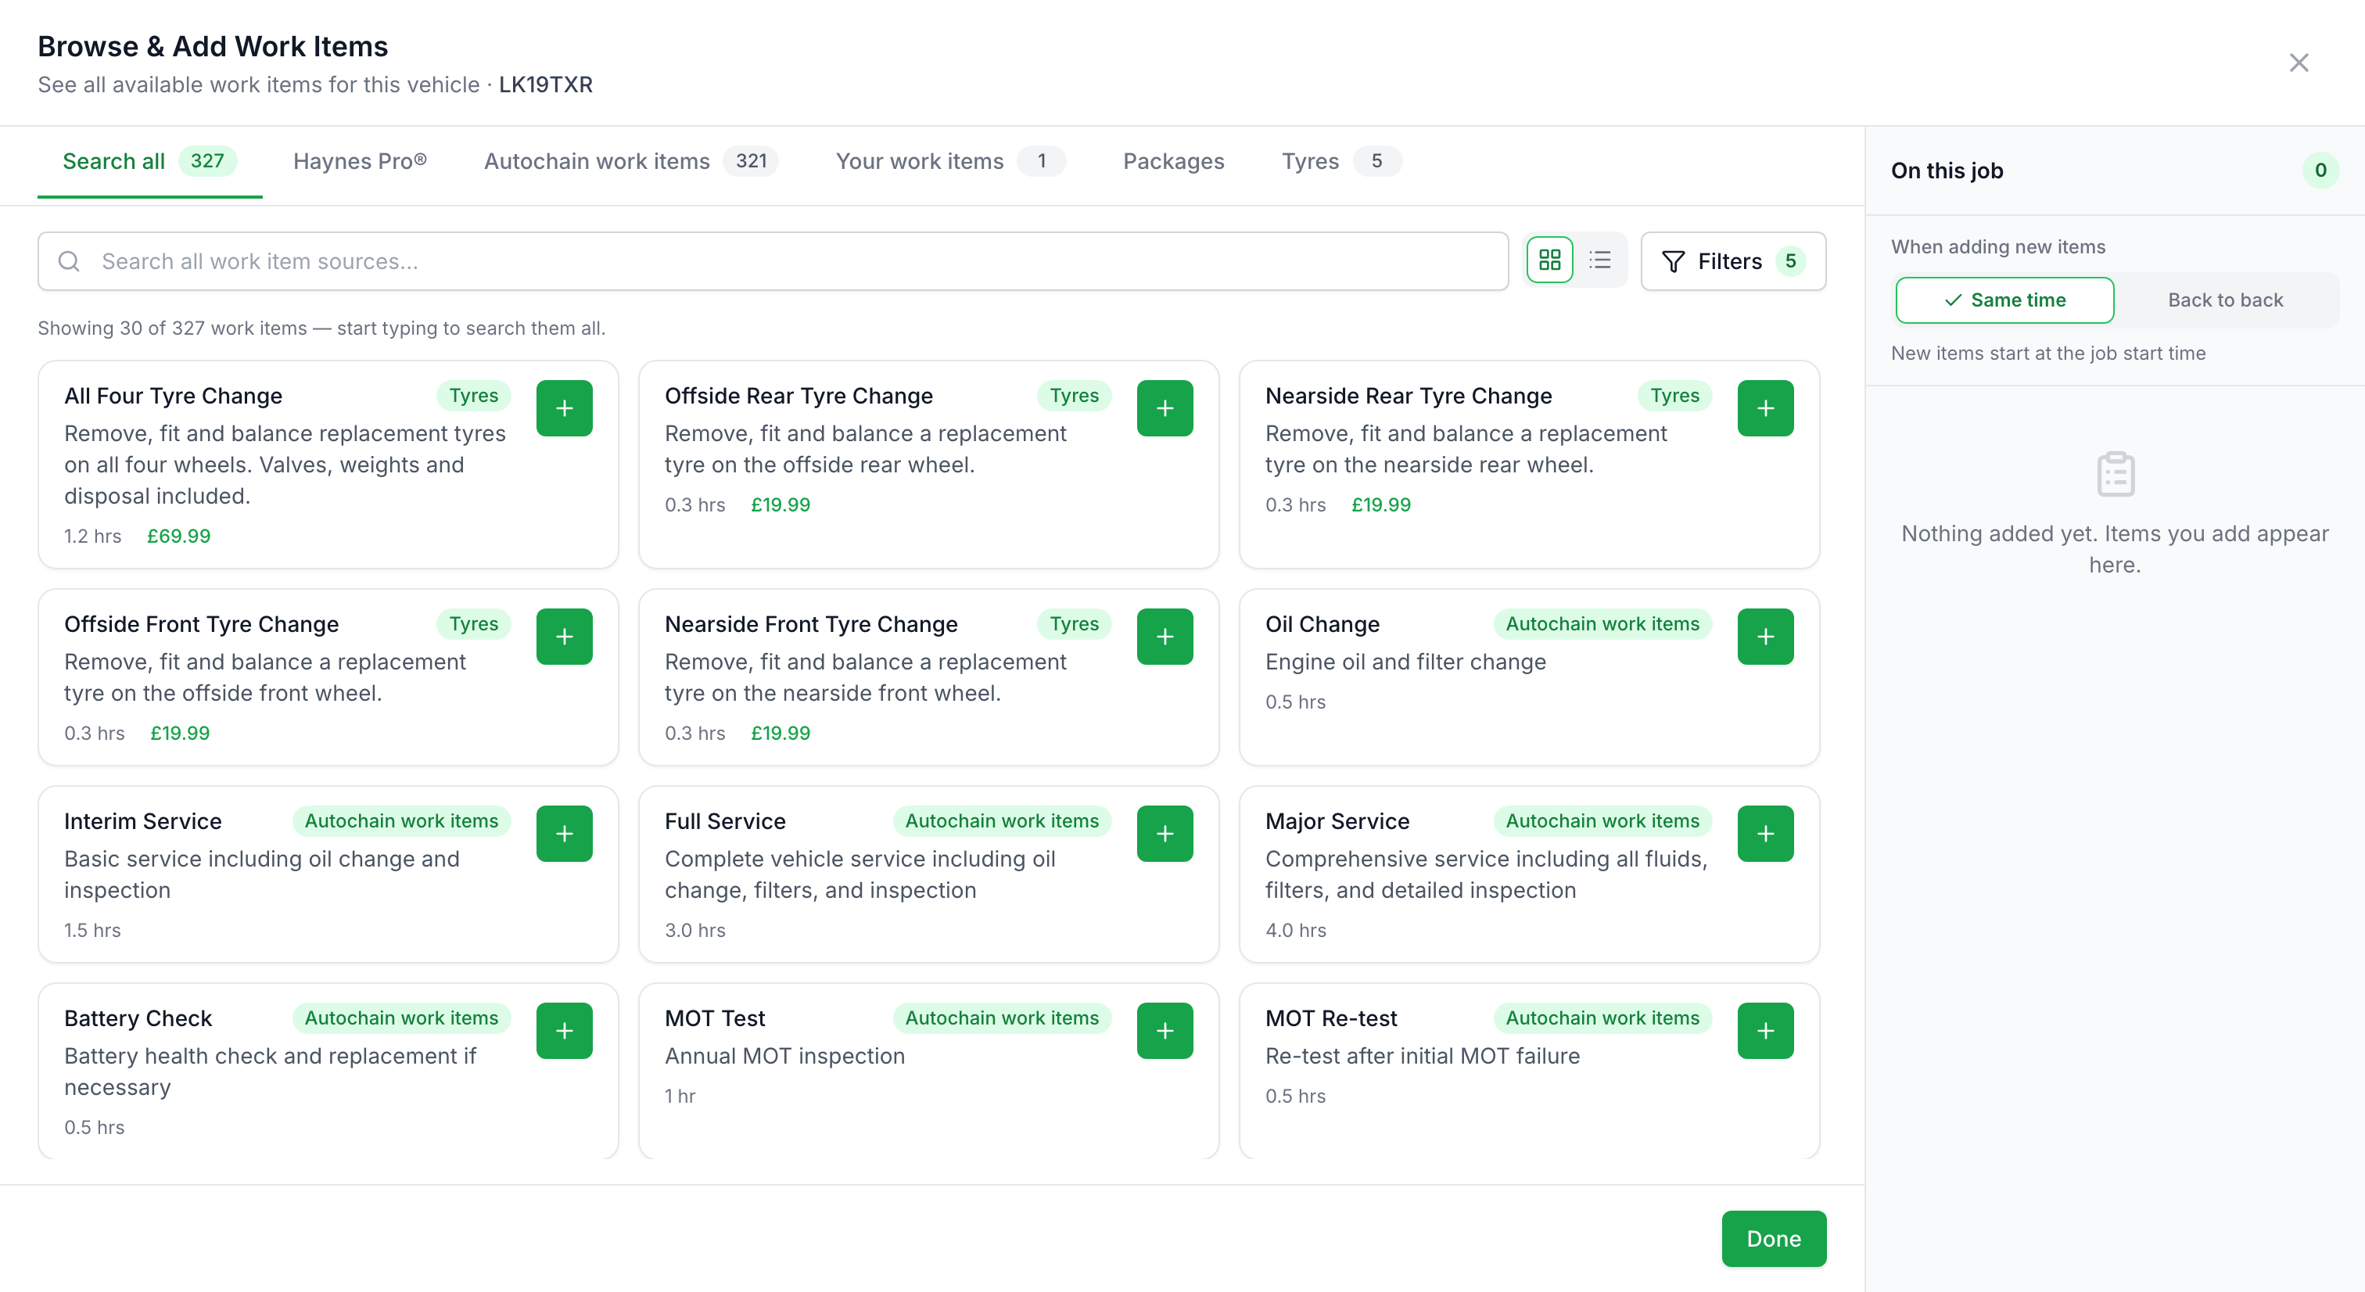
Task: Click the search magnifier icon
Action: point(69,262)
